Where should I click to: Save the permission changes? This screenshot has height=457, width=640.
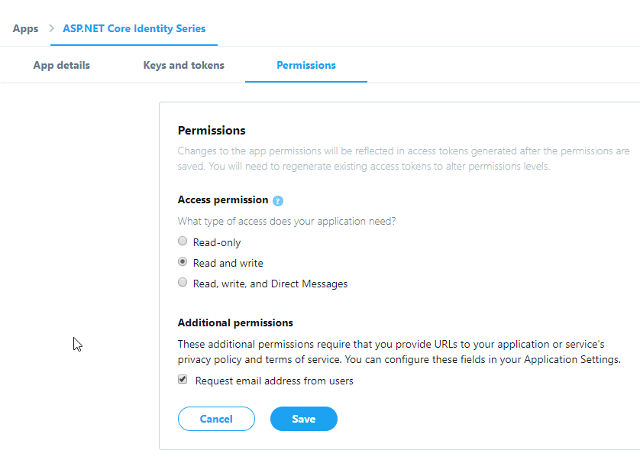pos(303,419)
